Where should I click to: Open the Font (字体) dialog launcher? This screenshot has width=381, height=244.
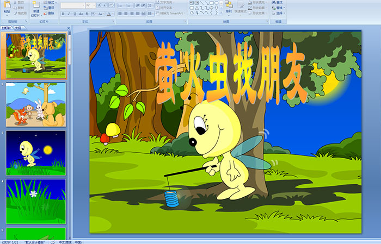113,21
